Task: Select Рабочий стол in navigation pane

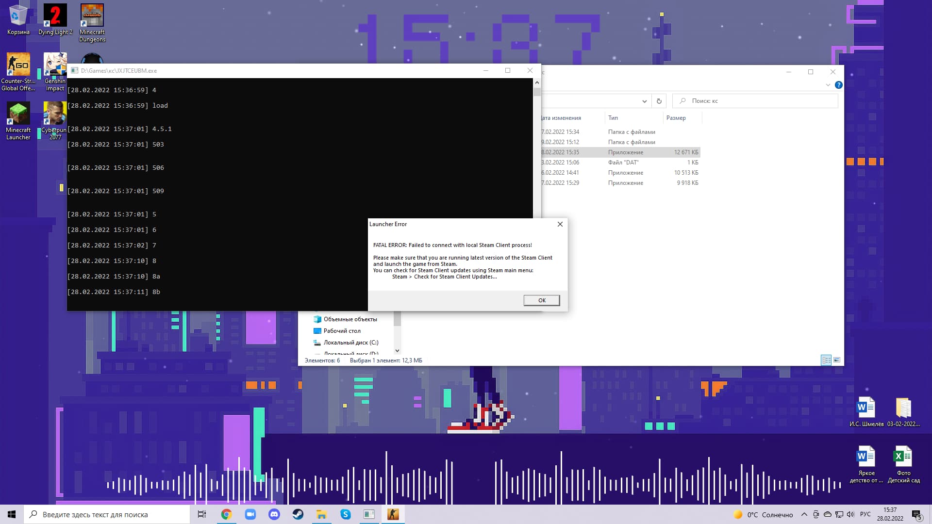Action: 337,331
